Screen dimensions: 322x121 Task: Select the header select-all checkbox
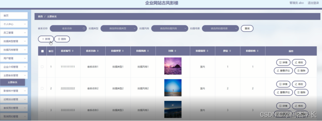tap(42, 51)
